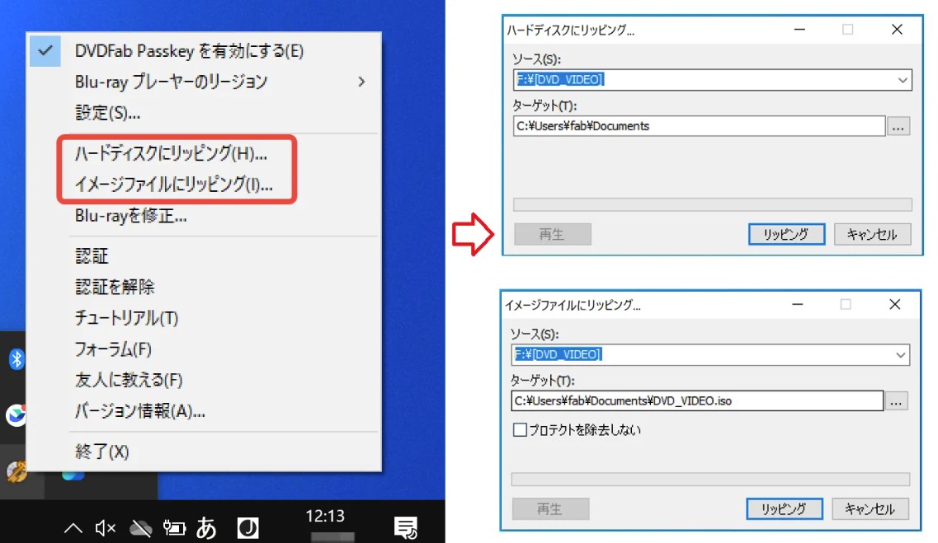The image size is (938, 543).
Task: Open ソース dropdown in ハードディスクにリッピング window
Action: tap(902, 80)
